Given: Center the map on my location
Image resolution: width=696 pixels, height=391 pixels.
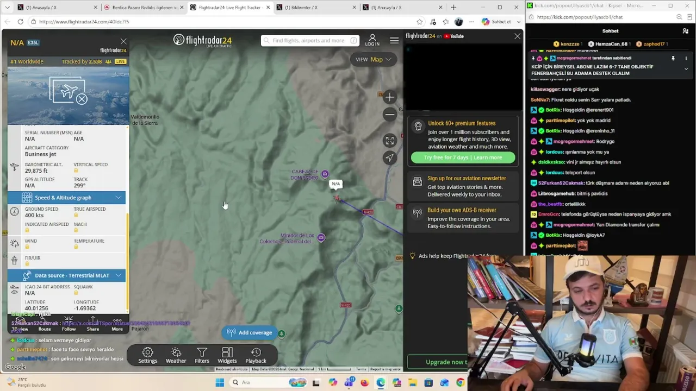Looking at the screenshot, I should click(389, 157).
